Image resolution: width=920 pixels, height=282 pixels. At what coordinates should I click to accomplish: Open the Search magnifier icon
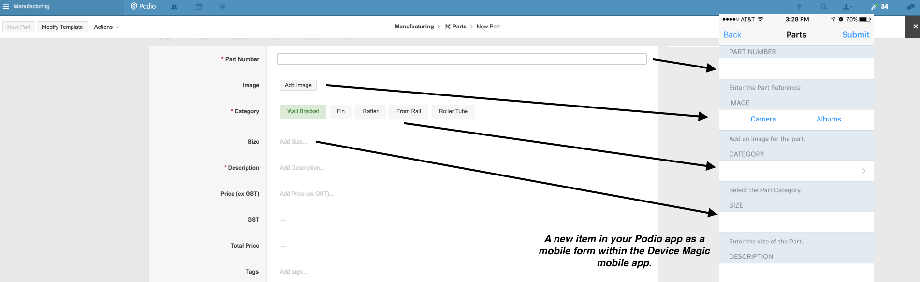[x=823, y=7]
